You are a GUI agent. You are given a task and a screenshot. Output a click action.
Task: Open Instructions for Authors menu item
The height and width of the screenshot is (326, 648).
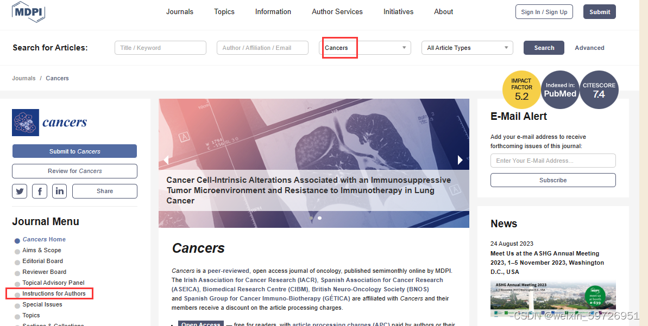(54, 293)
